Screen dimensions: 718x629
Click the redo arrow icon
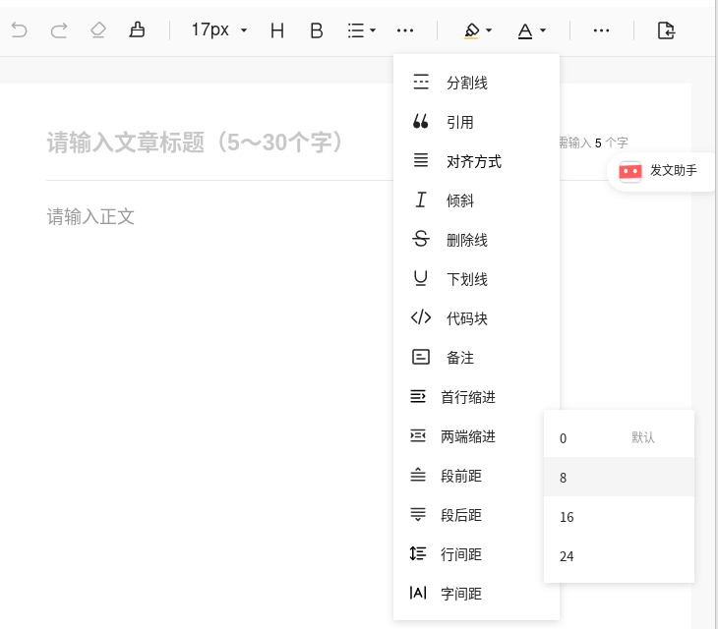click(58, 30)
